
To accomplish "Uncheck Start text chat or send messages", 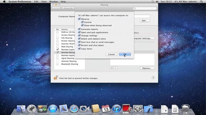I will coord(79,42).
